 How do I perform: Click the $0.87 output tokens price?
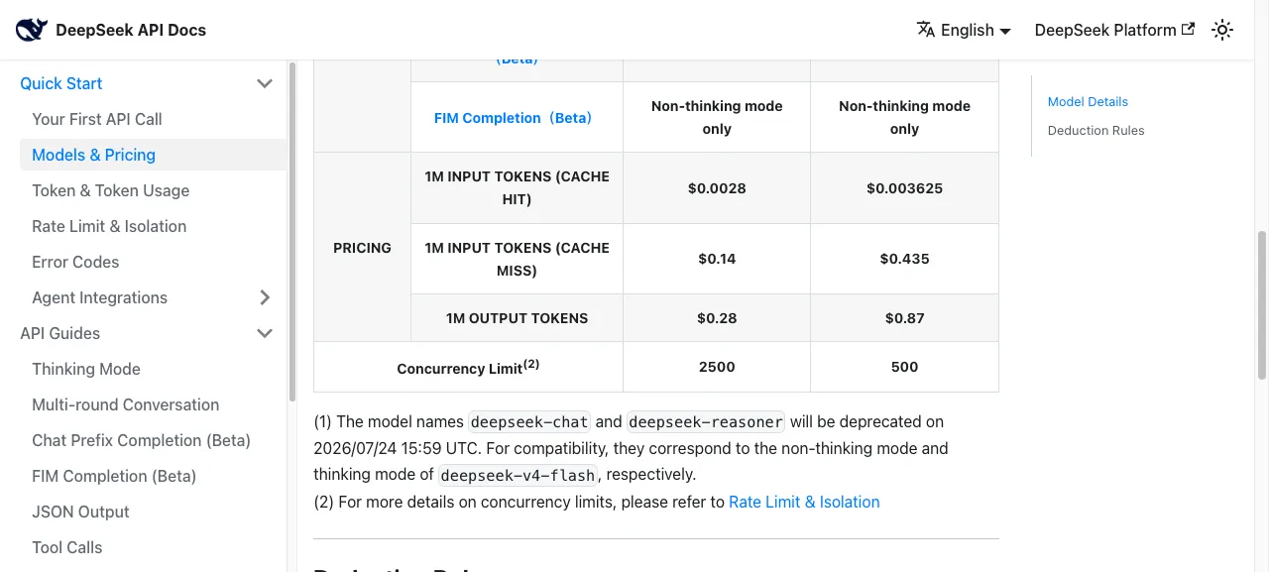(x=904, y=318)
